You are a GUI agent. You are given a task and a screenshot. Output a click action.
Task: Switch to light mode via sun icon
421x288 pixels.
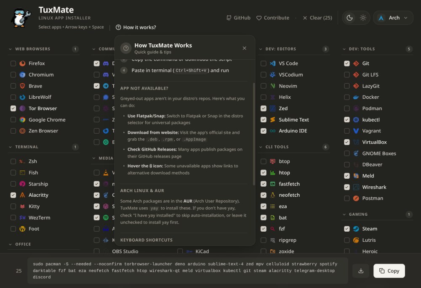(363, 18)
